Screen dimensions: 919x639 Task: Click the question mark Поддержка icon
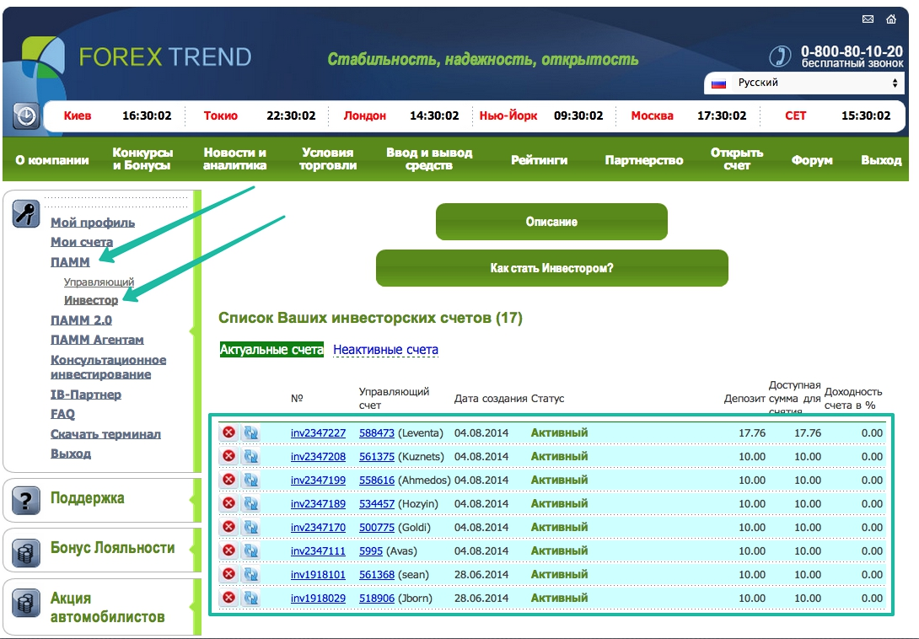click(x=26, y=501)
